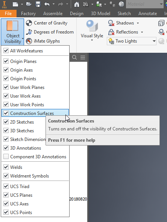Toggle 3D Annotations checkbox
This screenshot has height=222, width=167.
[x=6, y=148]
